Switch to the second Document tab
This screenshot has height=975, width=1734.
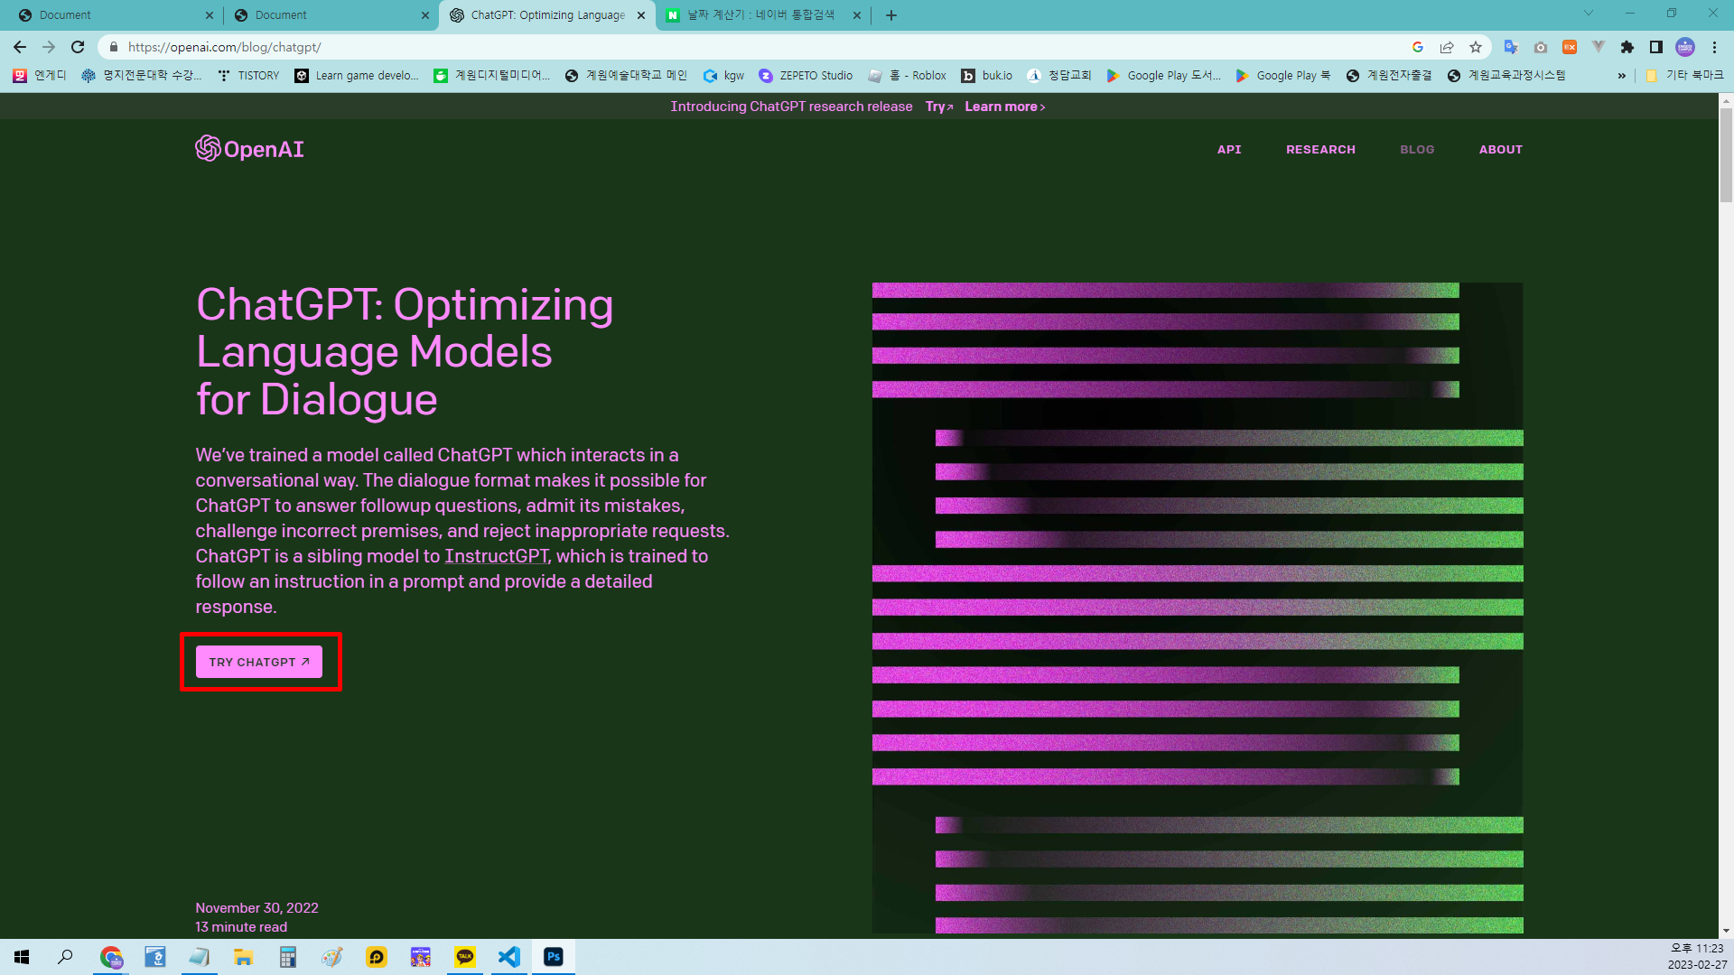[x=330, y=15]
